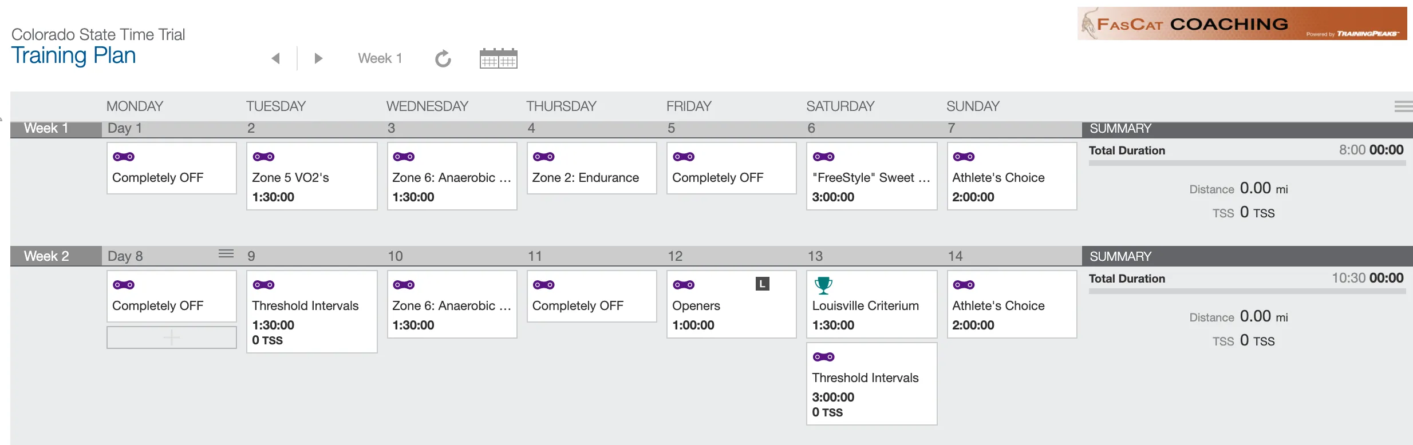Image resolution: width=1413 pixels, height=445 pixels.
Task: Open the Day 8 options menu
Action: click(x=227, y=253)
